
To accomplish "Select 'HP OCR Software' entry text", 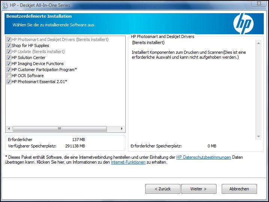I will [x=28, y=76].
